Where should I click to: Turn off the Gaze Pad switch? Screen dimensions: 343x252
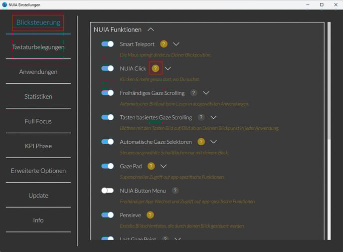pyautogui.click(x=107, y=166)
